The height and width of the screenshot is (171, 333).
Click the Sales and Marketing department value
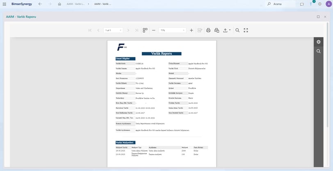coord(144,88)
